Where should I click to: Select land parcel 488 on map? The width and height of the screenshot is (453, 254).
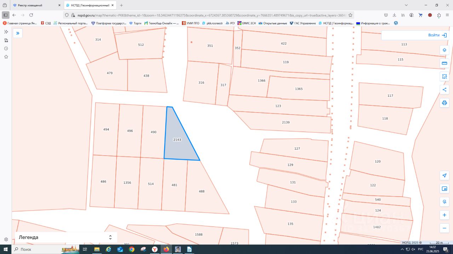coord(202,191)
